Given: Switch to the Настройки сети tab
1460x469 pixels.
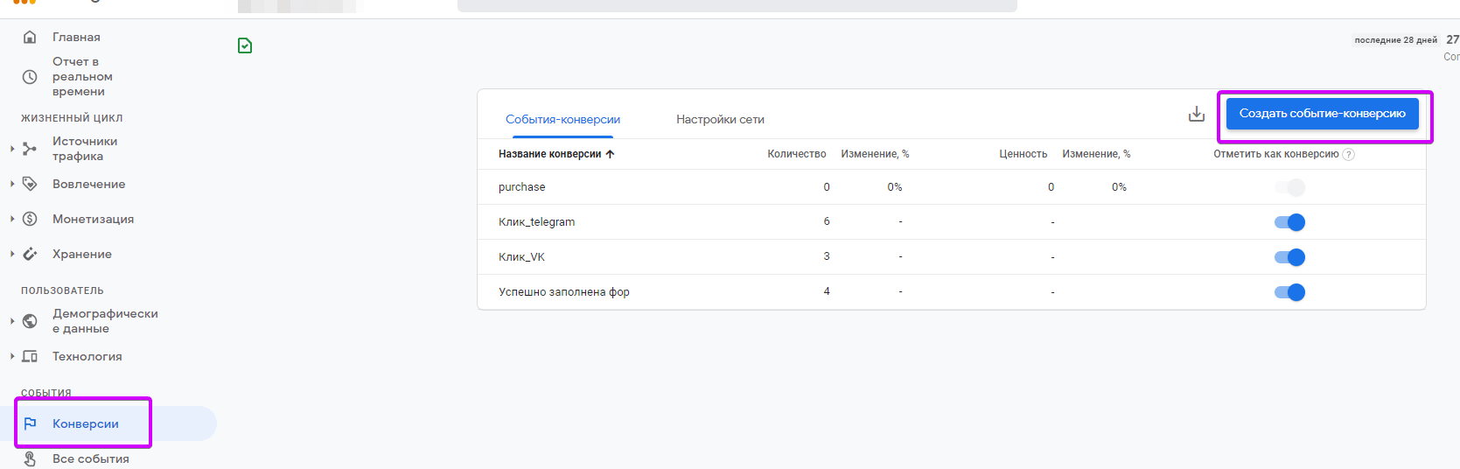Looking at the screenshot, I should pos(720,120).
